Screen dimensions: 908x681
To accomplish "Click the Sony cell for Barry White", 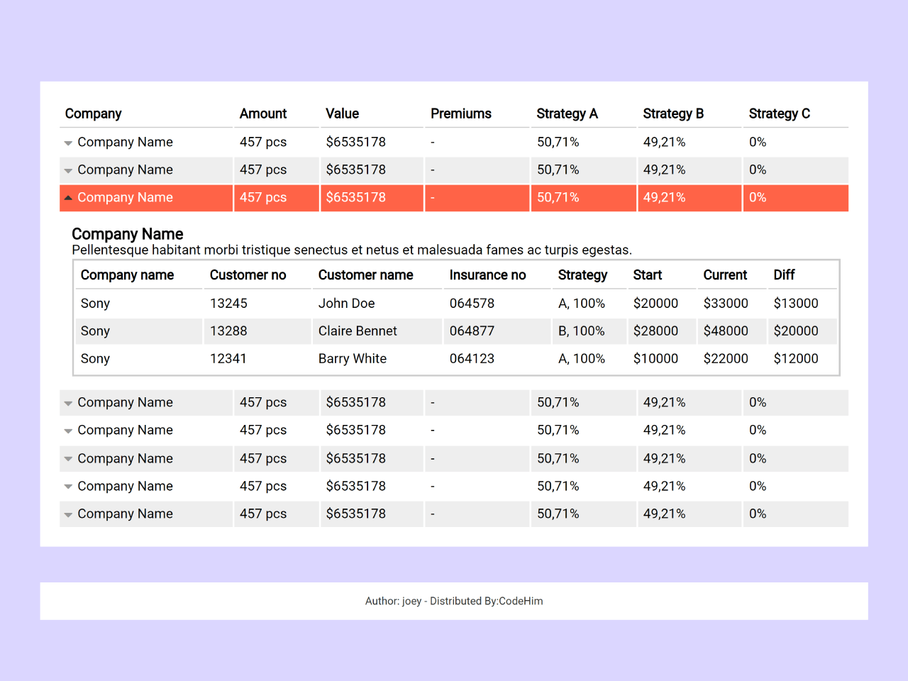I will click(95, 358).
